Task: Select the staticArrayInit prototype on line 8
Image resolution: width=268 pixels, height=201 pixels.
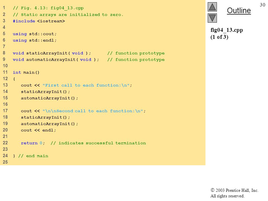Action: (x=52, y=53)
